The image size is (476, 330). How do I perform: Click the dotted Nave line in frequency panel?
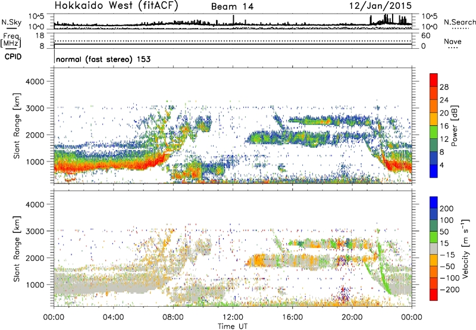pyautogui.click(x=233, y=41)
